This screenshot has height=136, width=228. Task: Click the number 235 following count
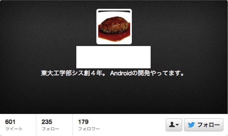pos(47,122)
